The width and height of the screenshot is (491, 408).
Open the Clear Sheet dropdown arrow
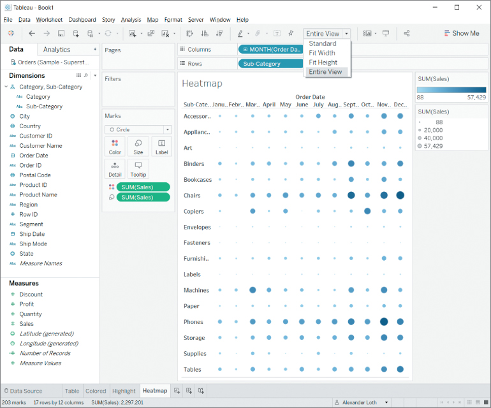(174, 34)
